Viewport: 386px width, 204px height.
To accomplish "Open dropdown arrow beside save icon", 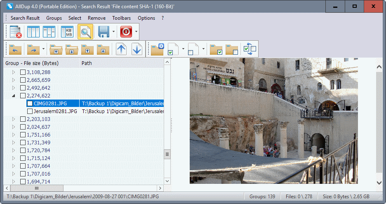I will tap(113, 32).
